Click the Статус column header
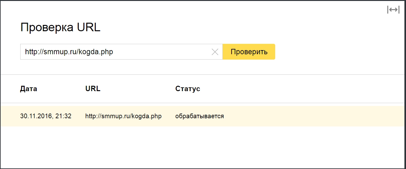The height and width of the screenshot is (169, 406). pyautogui.click(x=188, y=89)
